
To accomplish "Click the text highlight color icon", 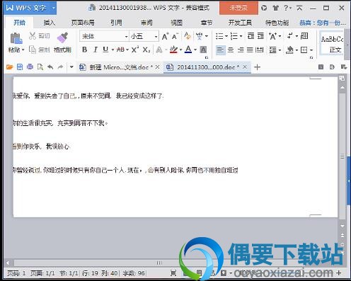I will [x=173, y=50].
